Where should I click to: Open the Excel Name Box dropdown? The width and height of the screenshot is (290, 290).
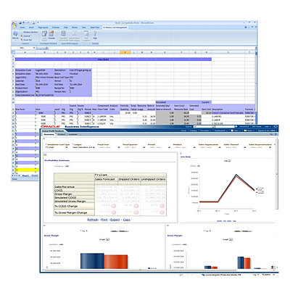point(34,48)
